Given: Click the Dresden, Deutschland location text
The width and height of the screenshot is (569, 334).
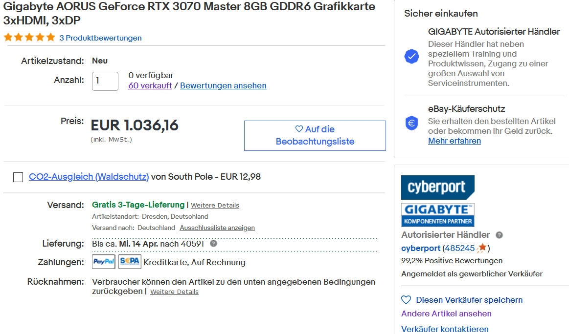Looking at the screenshot, I should 175,217.
